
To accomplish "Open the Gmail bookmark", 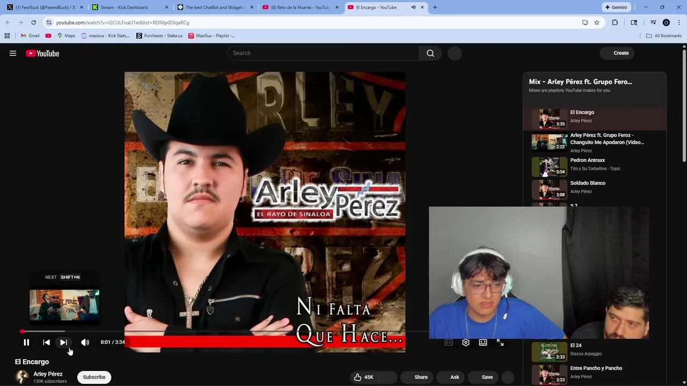I will [x=30, y=36].
